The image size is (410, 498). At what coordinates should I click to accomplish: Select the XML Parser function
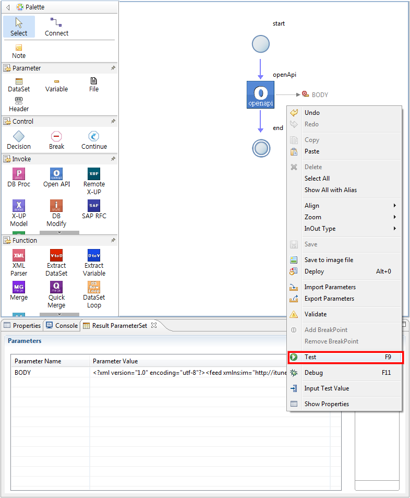point(19,263)
